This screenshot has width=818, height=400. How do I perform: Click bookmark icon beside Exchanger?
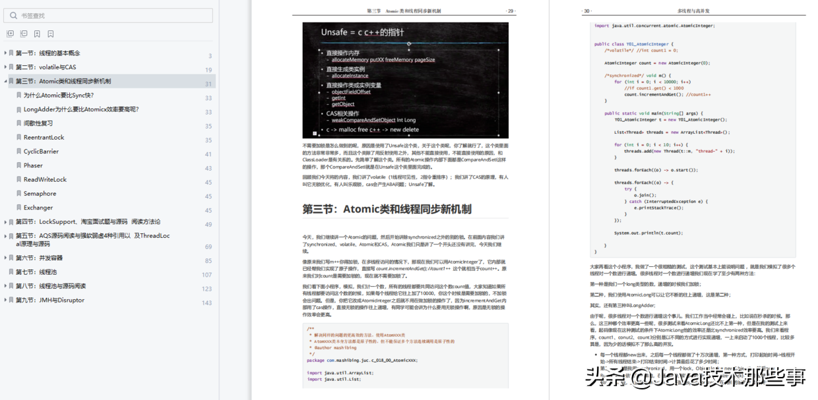[18, 208]
